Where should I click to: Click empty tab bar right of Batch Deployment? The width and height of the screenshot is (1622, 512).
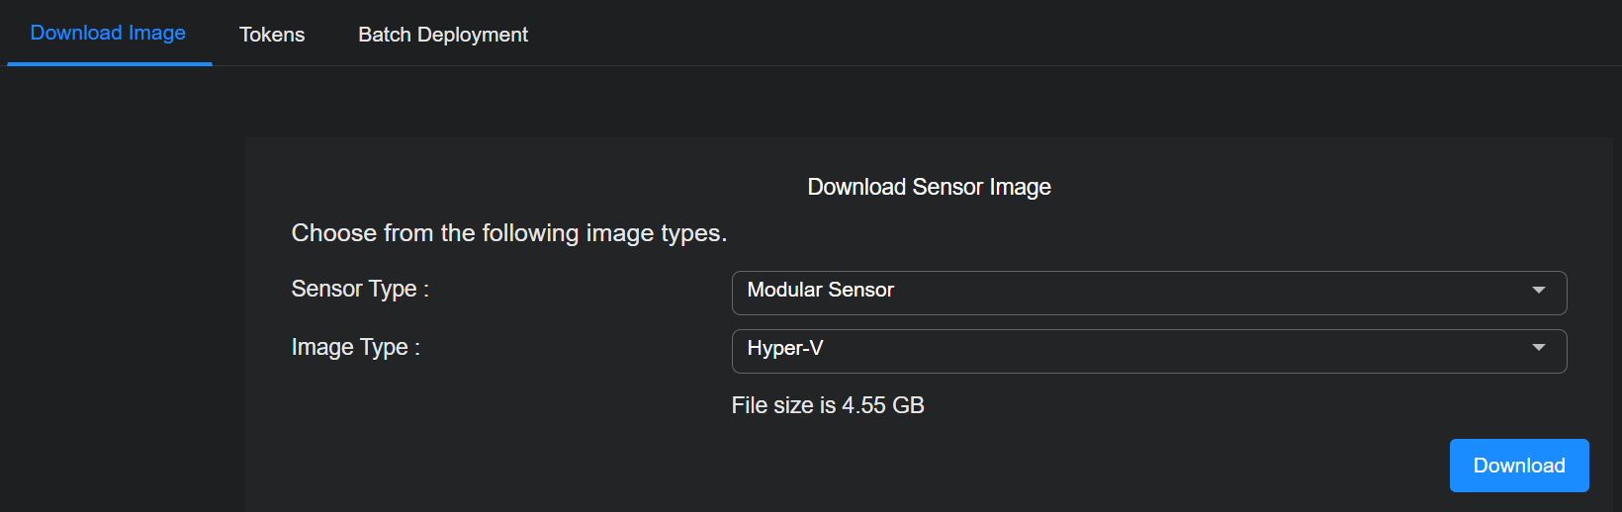pyautogui.click(x=989, y=35)
